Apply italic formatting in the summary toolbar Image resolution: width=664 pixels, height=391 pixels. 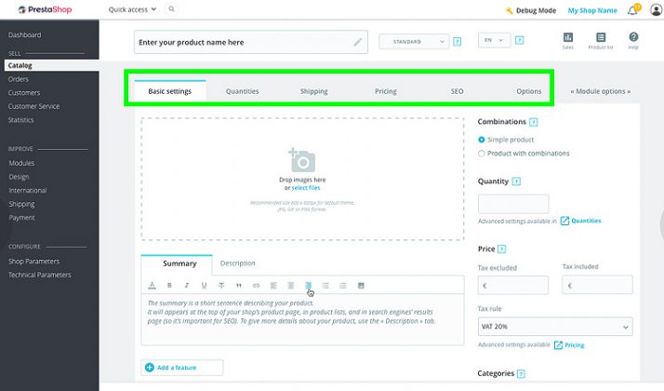(186, 285)
